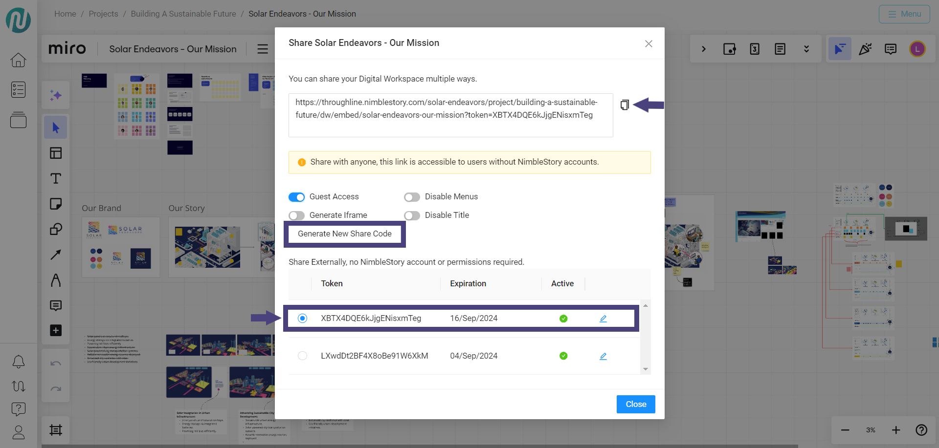
Task: Click Generate New Share Code button
Action: click(x=344, y=234)
